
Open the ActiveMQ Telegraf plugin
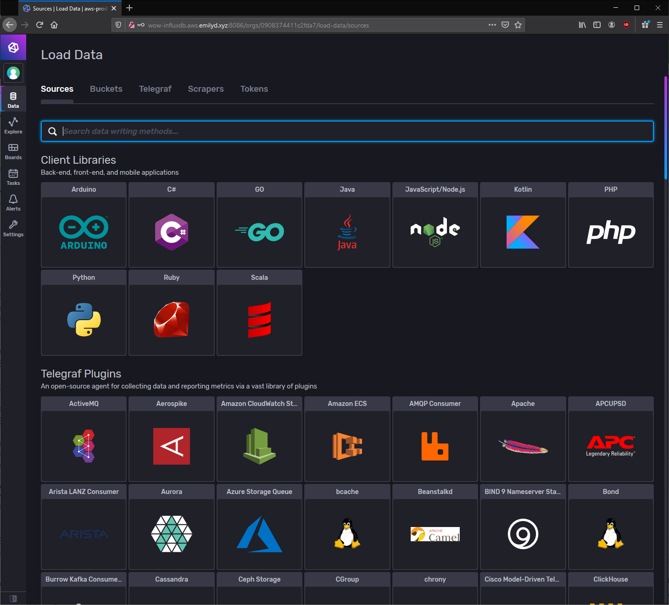(84, 439)
